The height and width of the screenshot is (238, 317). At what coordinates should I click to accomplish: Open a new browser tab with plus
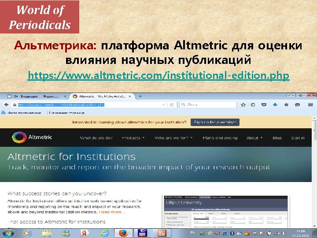point(140,97)
